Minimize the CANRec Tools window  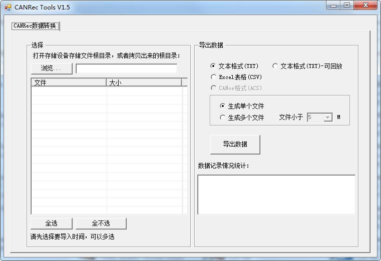[335, 5]
